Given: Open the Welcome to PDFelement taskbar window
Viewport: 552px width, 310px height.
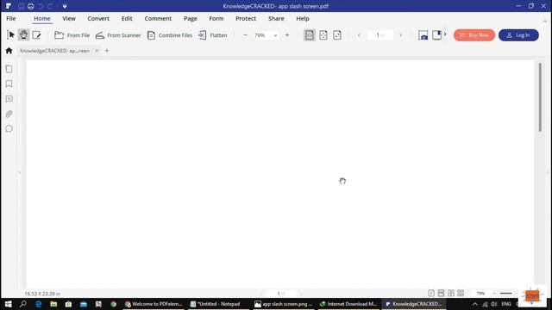Looking at the screenshot, I should pos(154,304).
